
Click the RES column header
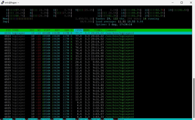[57, 30]
